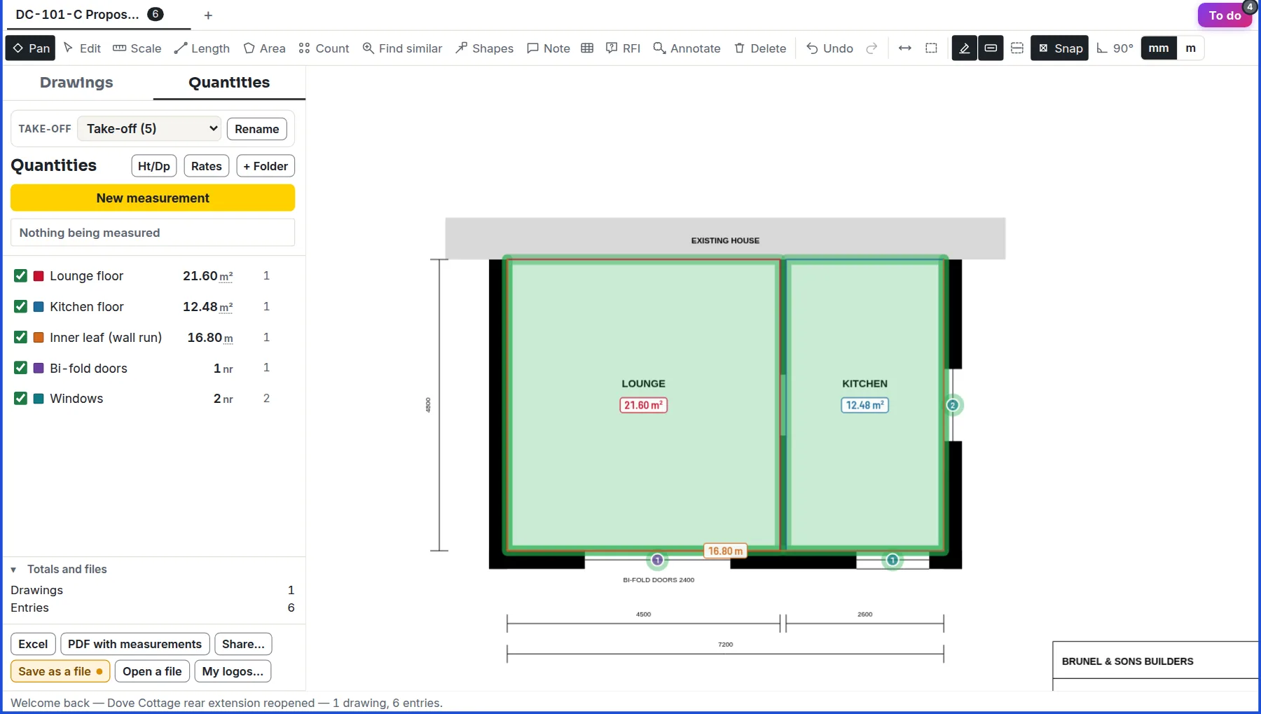Select the Edit pointer tool
The width and height of the screenshot is (1261, 714).
[82, 48]
